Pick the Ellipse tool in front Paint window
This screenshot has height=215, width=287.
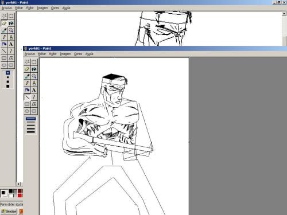pos(27,111)
